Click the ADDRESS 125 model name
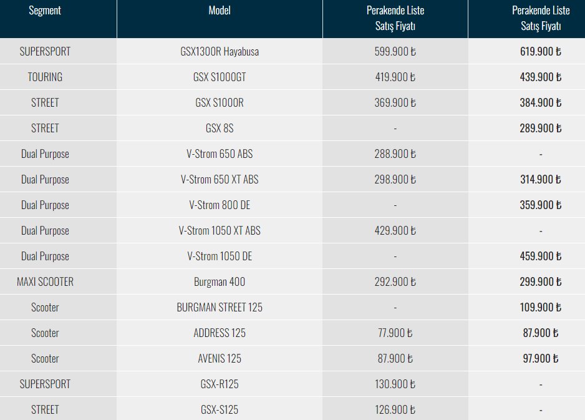Image resolution: width=585 pixels, height=420 pixels. 220,333
